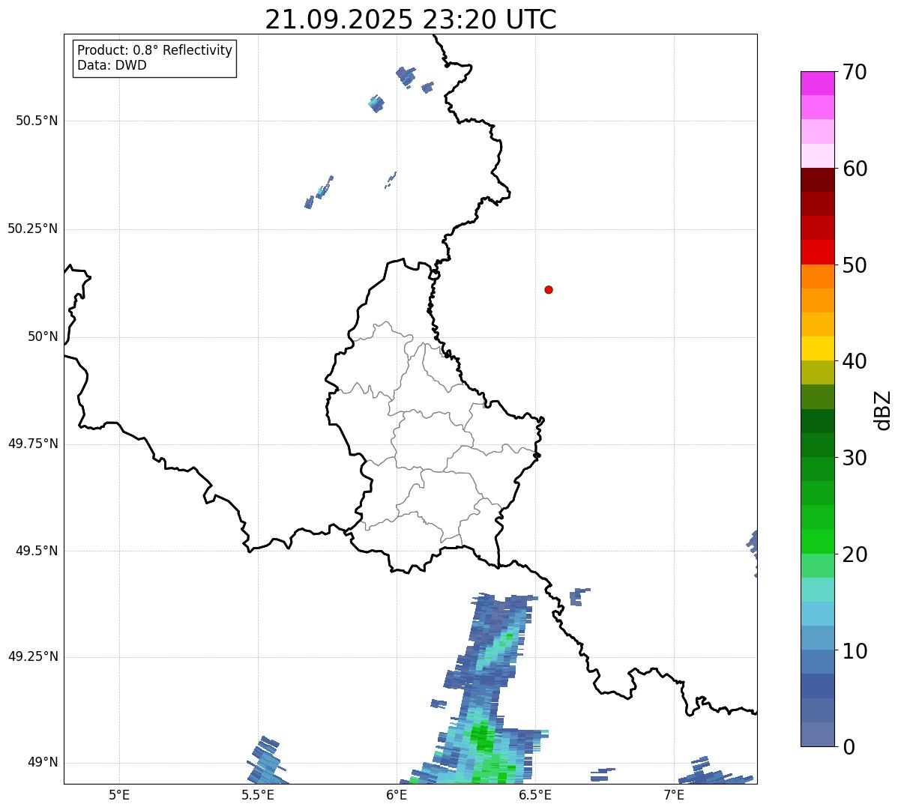The width and height of the screenshot is (901, 810).
Task: Click the 50.5°N latitude label
Action: click(x=37, y=121)
